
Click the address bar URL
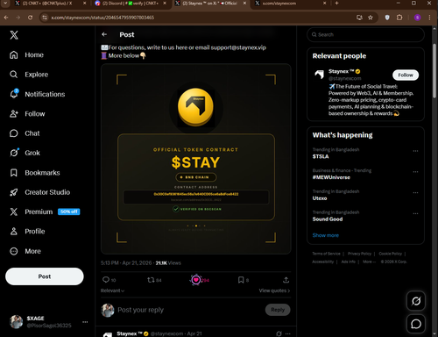(102, 18)
